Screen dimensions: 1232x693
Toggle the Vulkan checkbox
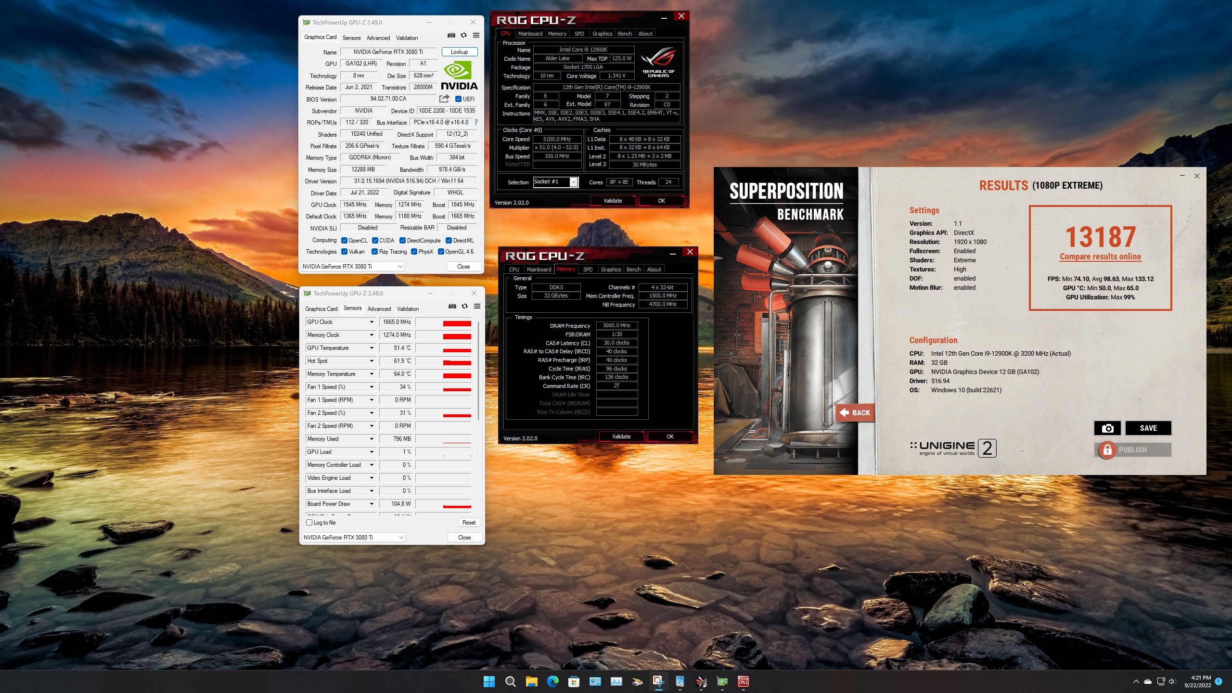point(344,252)
